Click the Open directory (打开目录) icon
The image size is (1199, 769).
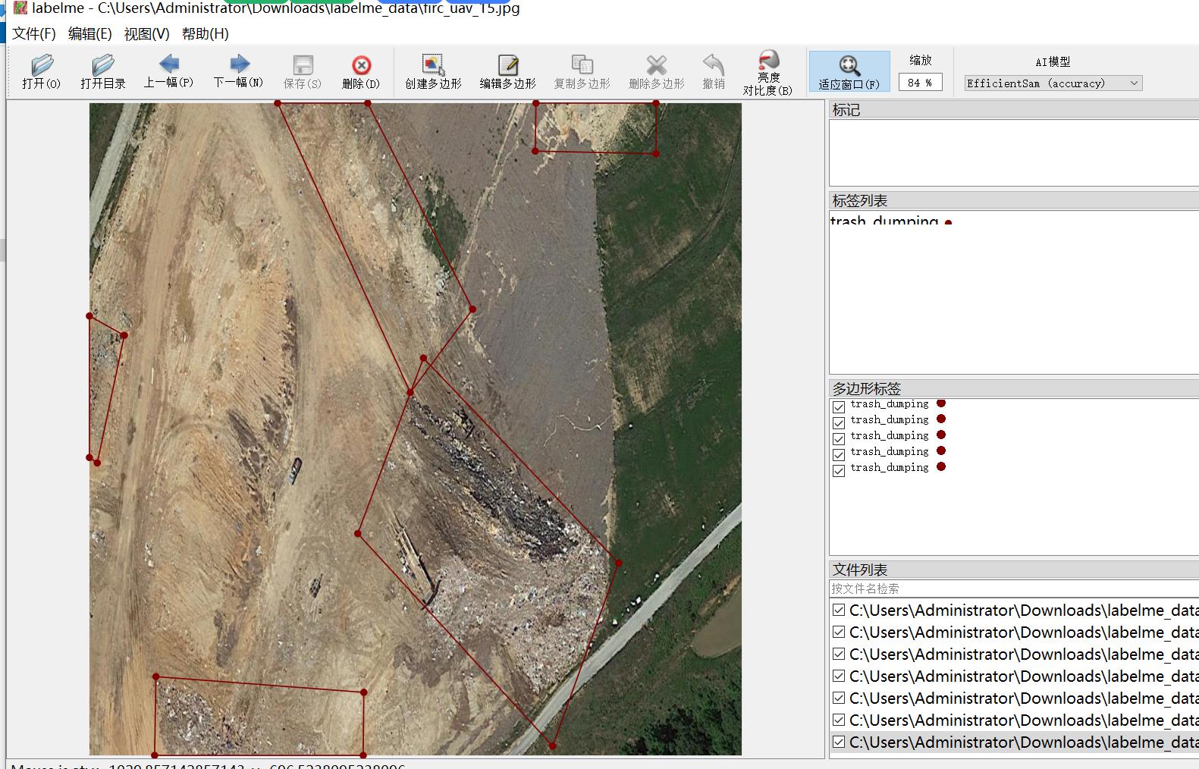pos(103,72)
